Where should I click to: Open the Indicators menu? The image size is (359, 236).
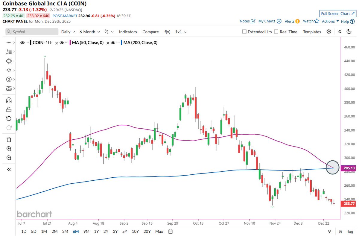128,32
